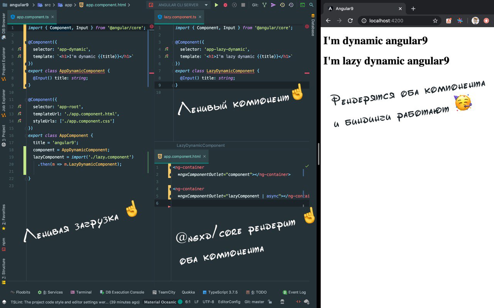Open Search Everywhere magnifier icon
Viewport: 494px width, 308px height.
pos(311,5)
